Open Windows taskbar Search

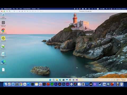point(53,80)
